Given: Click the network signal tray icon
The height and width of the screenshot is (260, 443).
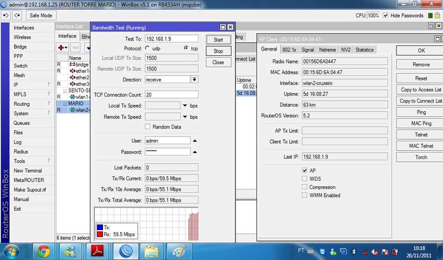Looking at the screenshot, I should click(x=364, y=252).
